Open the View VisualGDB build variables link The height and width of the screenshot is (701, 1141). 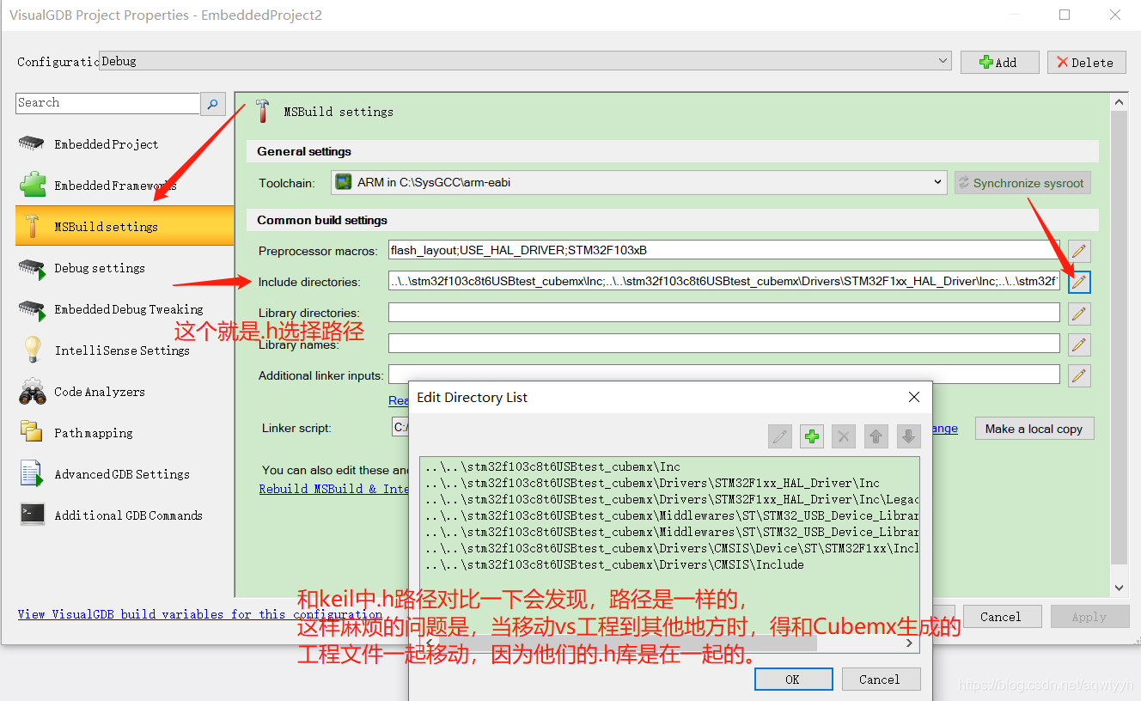(199, 614)
